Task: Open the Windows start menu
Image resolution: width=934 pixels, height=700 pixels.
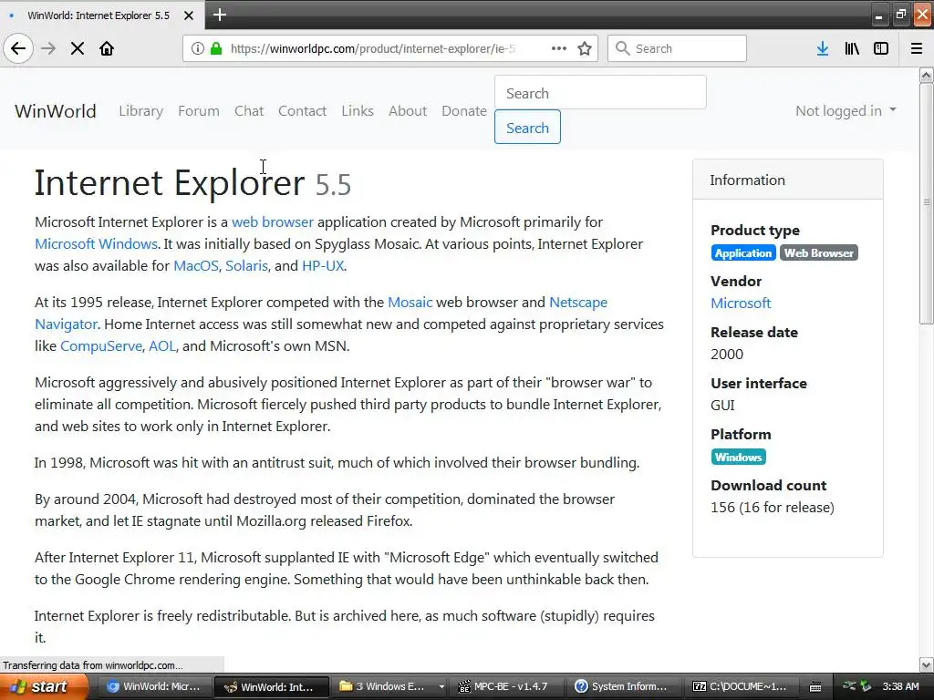Action: (44, 686)
